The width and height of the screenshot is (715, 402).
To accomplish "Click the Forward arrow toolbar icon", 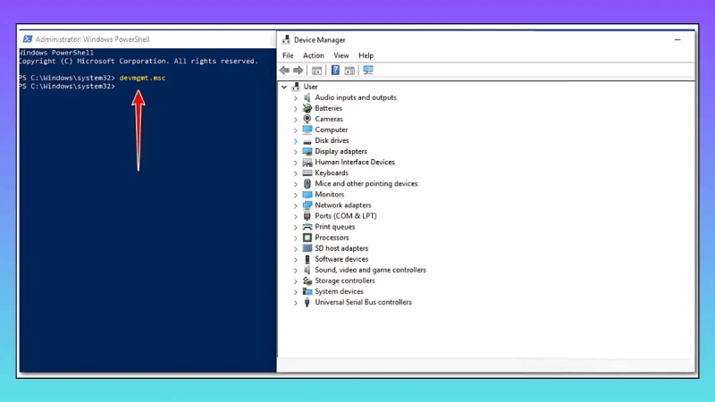I will tap(298, 70).
